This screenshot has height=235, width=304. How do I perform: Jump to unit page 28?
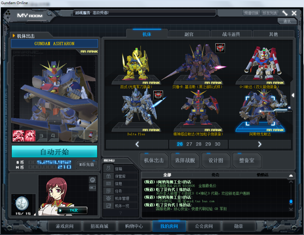click(x=199, y=144)
